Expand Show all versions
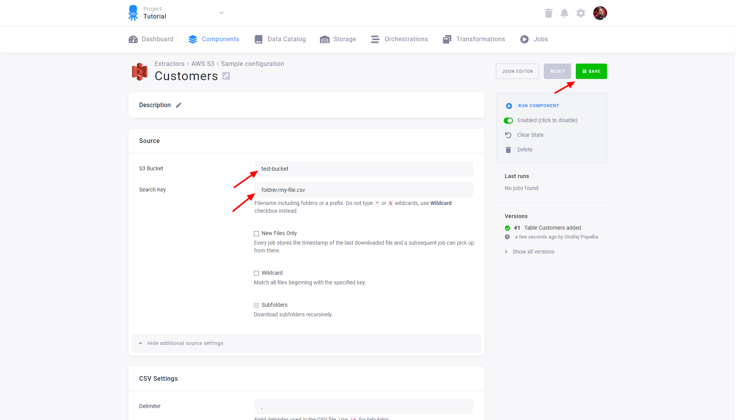The image size is (741, 420). pyautogui.click(x=533, y=252)
